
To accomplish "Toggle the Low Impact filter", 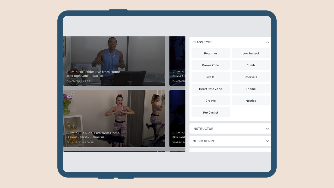I will (x=251, y=53).
